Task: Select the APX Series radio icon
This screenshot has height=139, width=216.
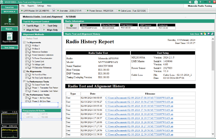Action: click(9, 20)
